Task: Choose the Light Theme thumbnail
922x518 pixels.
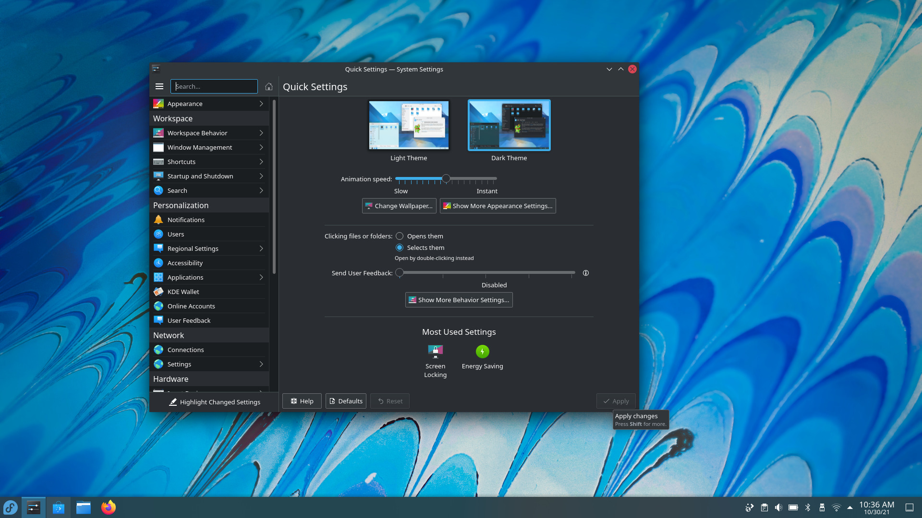Action: [x=409, y=126]
